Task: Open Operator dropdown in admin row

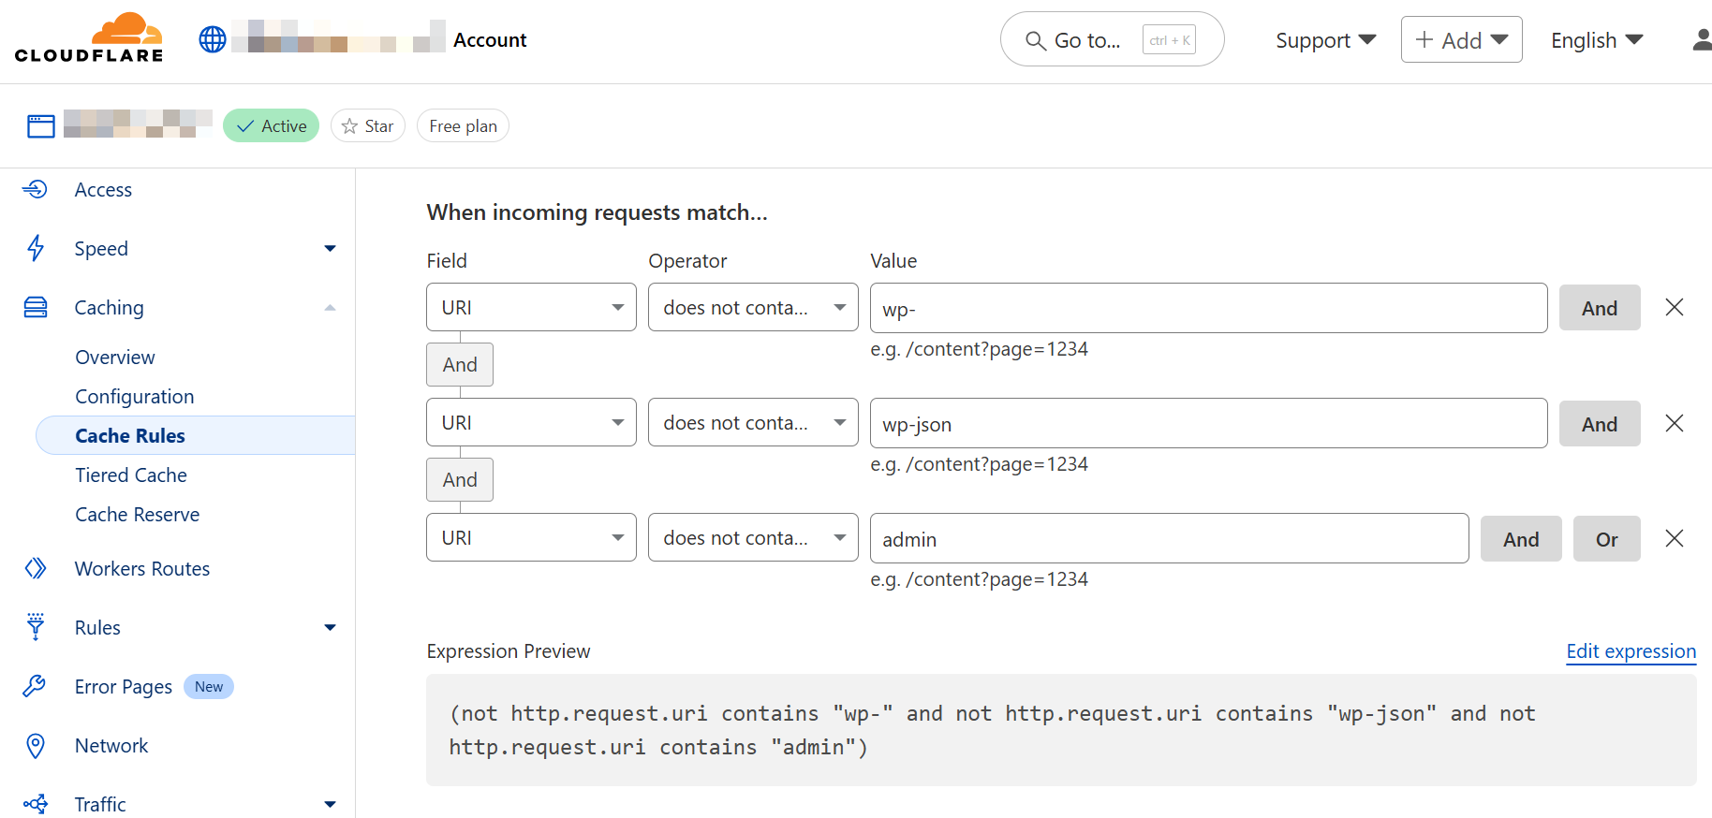Action: tap(753, 537)
